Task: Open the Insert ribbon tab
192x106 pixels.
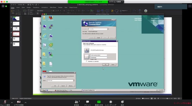Action: coord(18,8)
